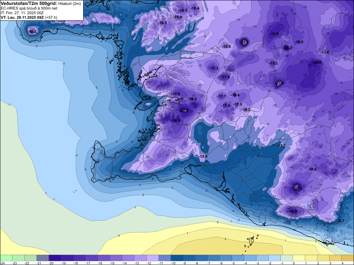This screenshot has width=354, height=265.
Task: Click the -18.9 temperature label
Action: click(x=293, y=211)
